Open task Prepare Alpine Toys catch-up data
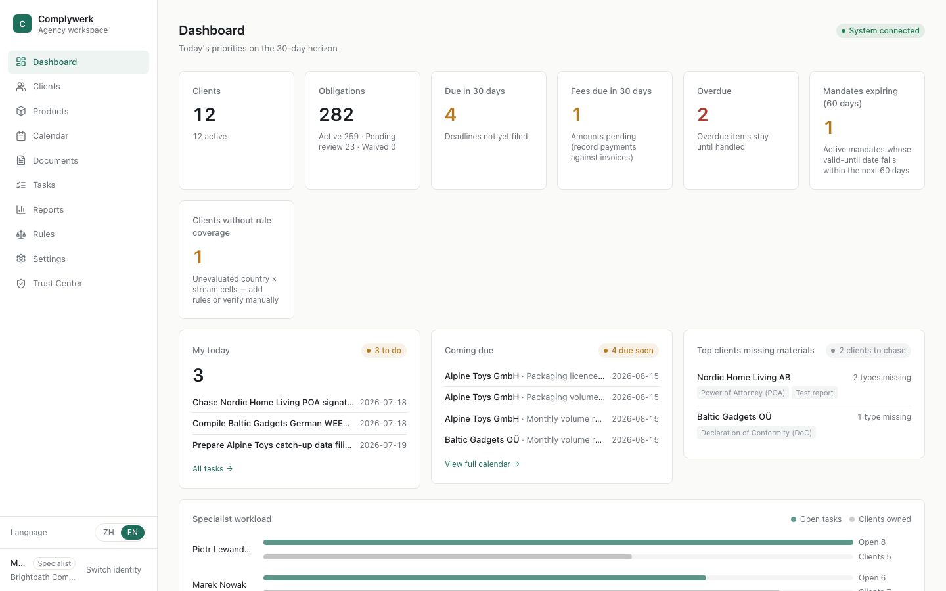 coord(300,445)
